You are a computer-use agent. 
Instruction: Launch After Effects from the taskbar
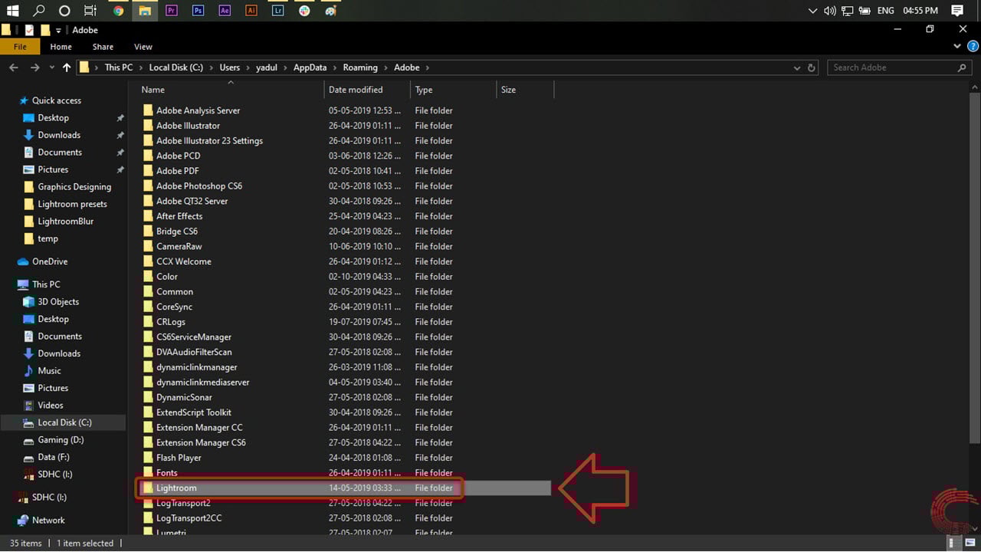pos(225,11)
